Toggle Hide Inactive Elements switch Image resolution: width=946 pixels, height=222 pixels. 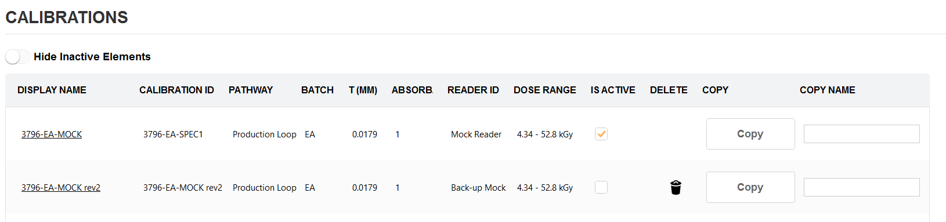(17, 57)
